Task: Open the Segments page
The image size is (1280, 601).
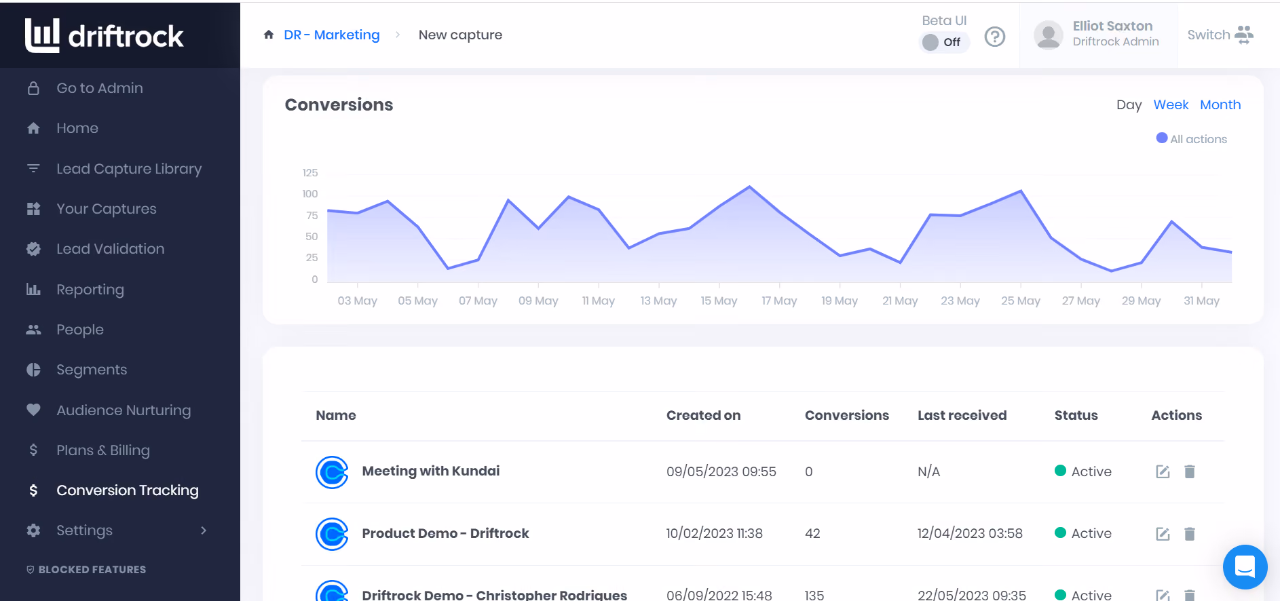Action: click(x=92, y=370)
